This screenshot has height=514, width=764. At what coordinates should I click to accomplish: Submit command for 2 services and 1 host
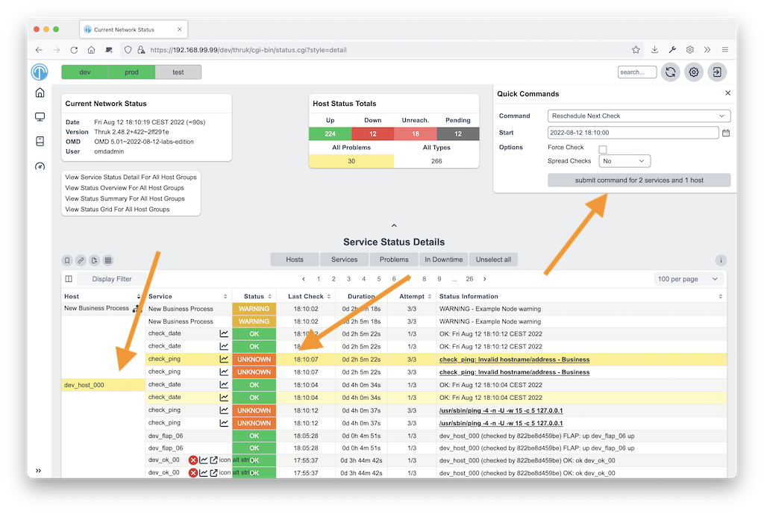pyautogui.click(x=639, y=181)
